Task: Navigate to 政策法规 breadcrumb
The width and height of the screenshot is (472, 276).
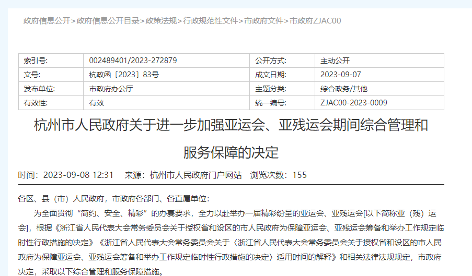Action: point(161,21)
